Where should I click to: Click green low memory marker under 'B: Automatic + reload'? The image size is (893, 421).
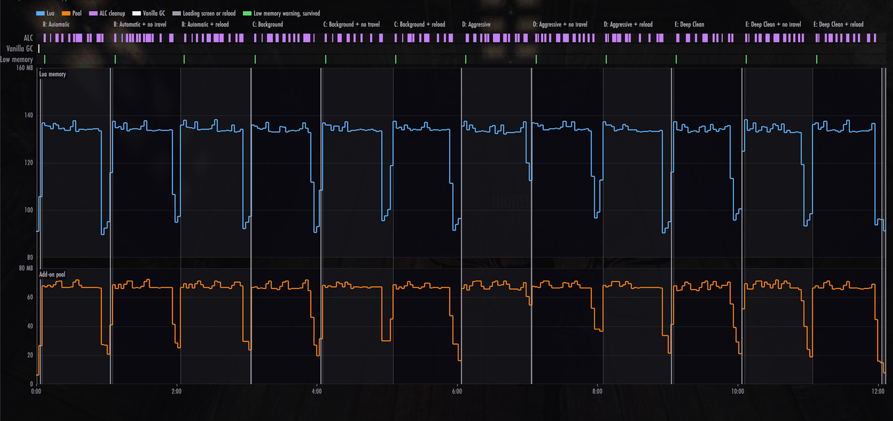coord(184,59)
